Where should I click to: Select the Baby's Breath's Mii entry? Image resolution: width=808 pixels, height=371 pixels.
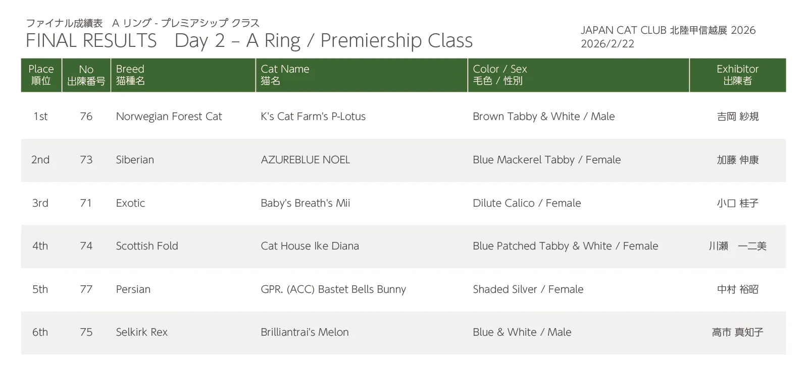(x=305, y=203)
